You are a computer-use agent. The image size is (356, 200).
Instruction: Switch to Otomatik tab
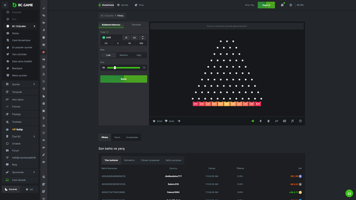point(136,25)
